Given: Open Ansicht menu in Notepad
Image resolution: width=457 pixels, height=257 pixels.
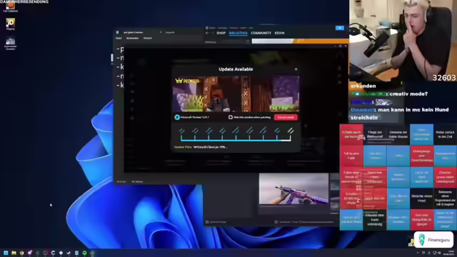Looking at the screenshot, I should 148,38.
